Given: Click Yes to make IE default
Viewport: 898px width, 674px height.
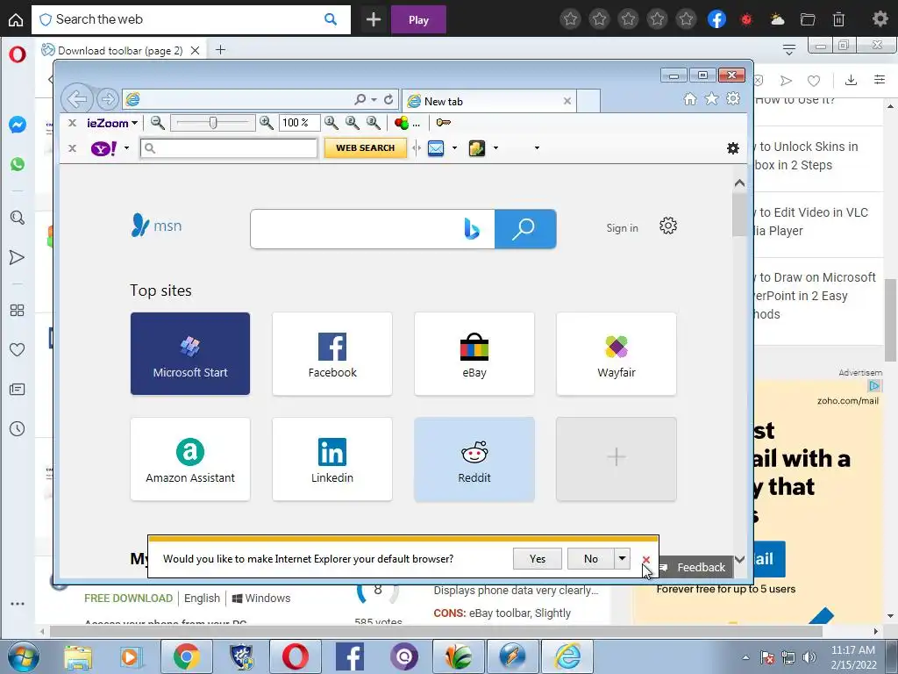Looking at the screenshot, I should [538, 559].
